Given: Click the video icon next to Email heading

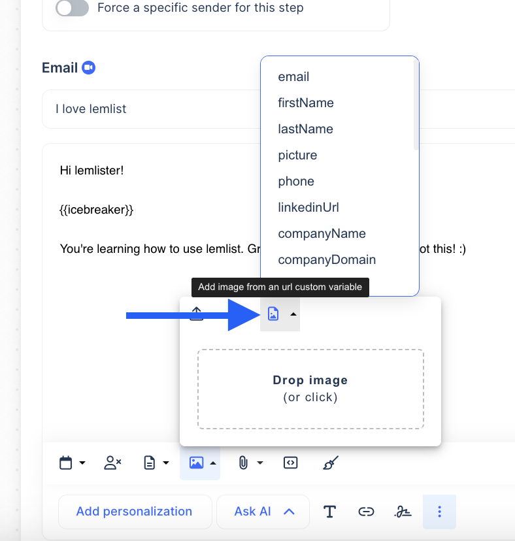Looking at the screenshot, I should coord(88,68).
